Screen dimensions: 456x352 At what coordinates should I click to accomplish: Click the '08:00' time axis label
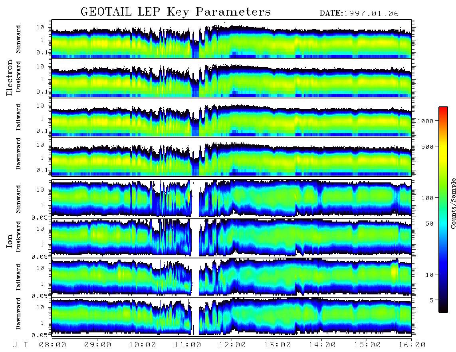pos(52,345)
